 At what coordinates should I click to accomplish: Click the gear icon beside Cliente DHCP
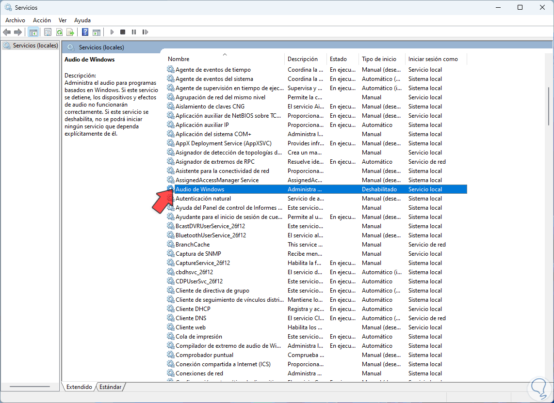coord(171,309)
